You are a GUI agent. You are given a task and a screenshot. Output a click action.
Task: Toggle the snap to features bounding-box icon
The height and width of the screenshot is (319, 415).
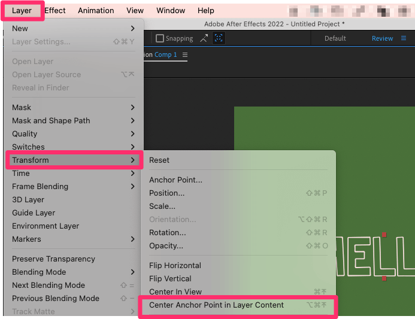219,38
